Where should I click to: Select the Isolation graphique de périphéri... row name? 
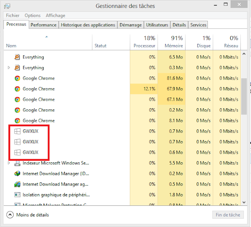tap(56, 195)
